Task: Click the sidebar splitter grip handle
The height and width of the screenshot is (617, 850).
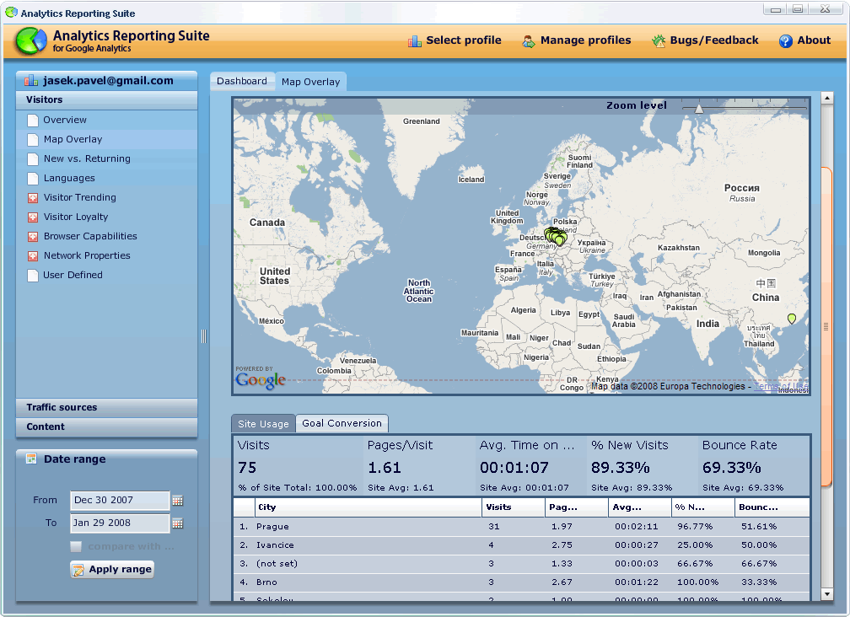Action: pyautogui.click(x=204, y=336)
